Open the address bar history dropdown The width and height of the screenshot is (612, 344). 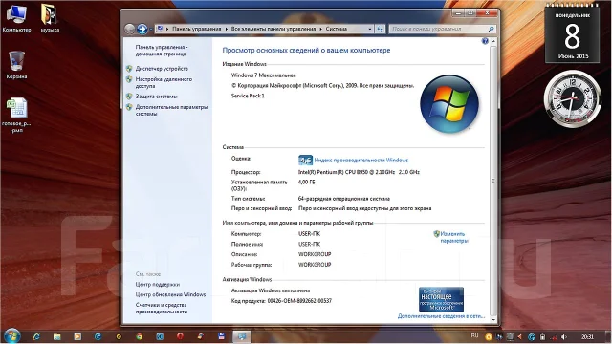370,29
